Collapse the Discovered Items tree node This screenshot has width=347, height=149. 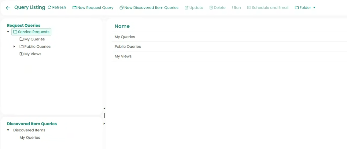coord(8,130)
